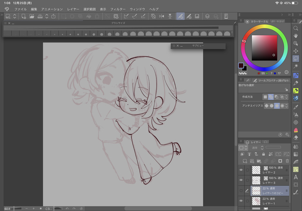Select the Blend tool with droplets icon
The height and width of the screenshot is (211, 302).
(296, 147)
